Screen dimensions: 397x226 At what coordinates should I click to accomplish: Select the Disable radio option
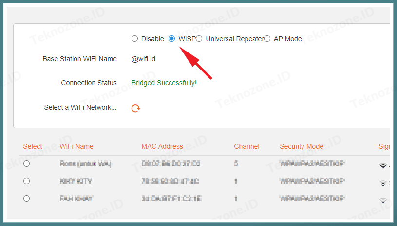tap(135, 39)
